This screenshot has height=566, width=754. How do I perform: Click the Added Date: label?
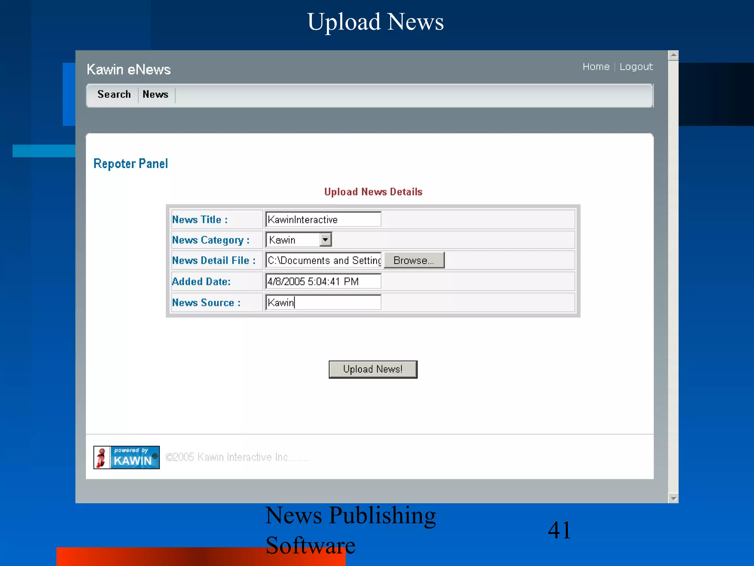tap(201, 282)
